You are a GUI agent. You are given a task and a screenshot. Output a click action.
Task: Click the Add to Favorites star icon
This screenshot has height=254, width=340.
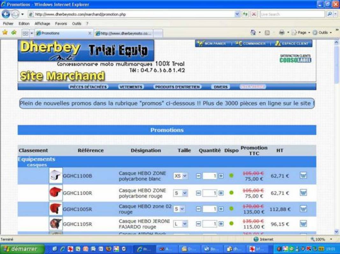(x=14, y=33)
